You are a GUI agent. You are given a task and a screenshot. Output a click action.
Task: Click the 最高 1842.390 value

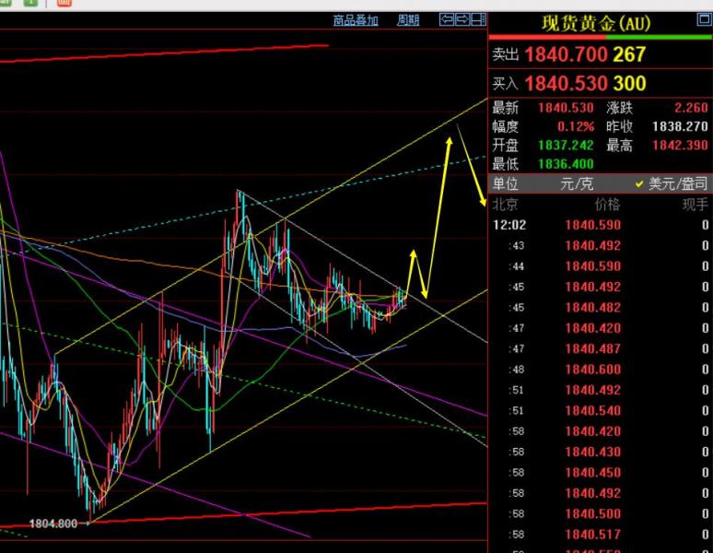680,146
